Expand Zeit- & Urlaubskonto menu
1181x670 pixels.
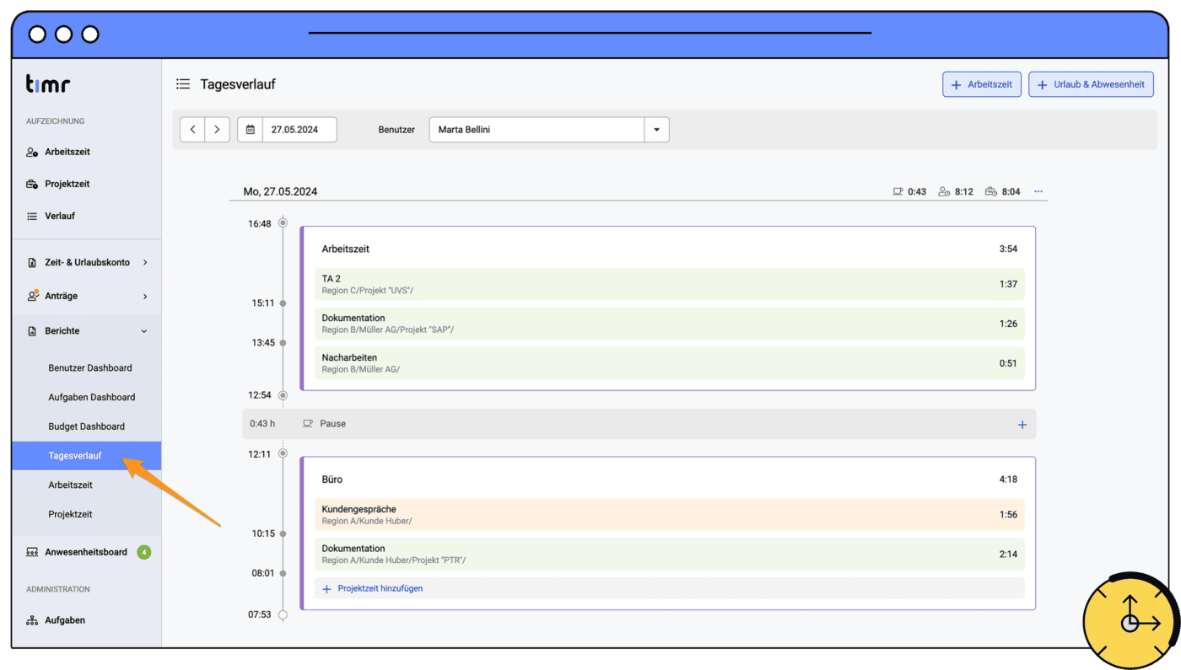[x=88, y=262]
